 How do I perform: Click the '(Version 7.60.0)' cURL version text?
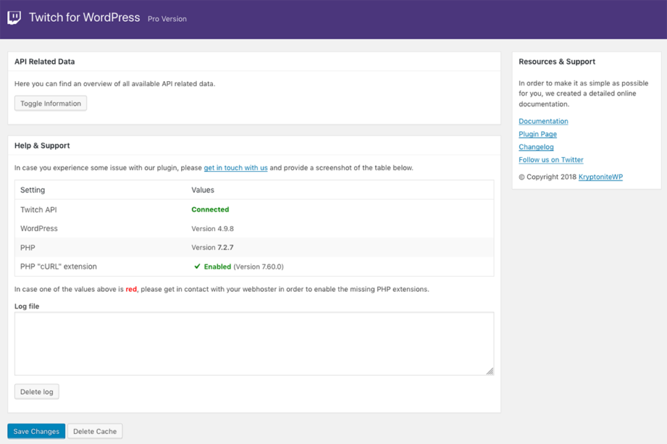tap(259, 266)
